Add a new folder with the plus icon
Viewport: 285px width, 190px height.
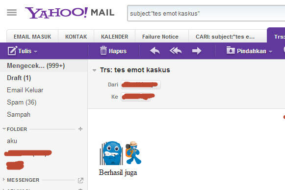[x=80, y=129]
